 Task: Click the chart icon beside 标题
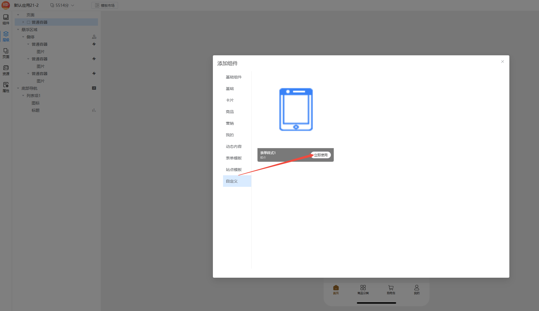click(94, 110)
